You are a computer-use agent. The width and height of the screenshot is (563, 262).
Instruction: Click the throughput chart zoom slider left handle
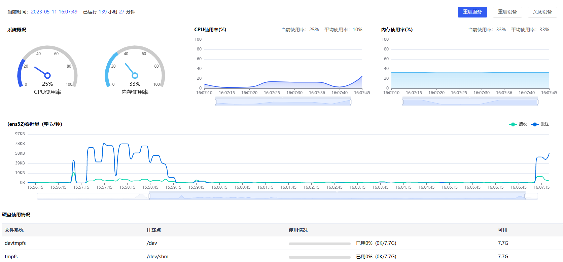click(149, 196)
